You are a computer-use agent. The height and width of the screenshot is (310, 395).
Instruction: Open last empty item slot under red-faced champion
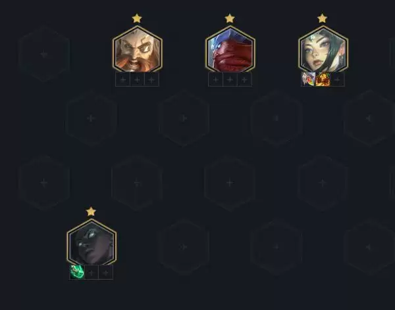point(244,79)
